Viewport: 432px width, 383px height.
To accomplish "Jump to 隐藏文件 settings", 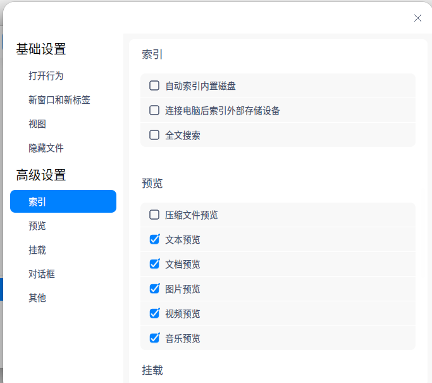I will [x=46, y=148].
